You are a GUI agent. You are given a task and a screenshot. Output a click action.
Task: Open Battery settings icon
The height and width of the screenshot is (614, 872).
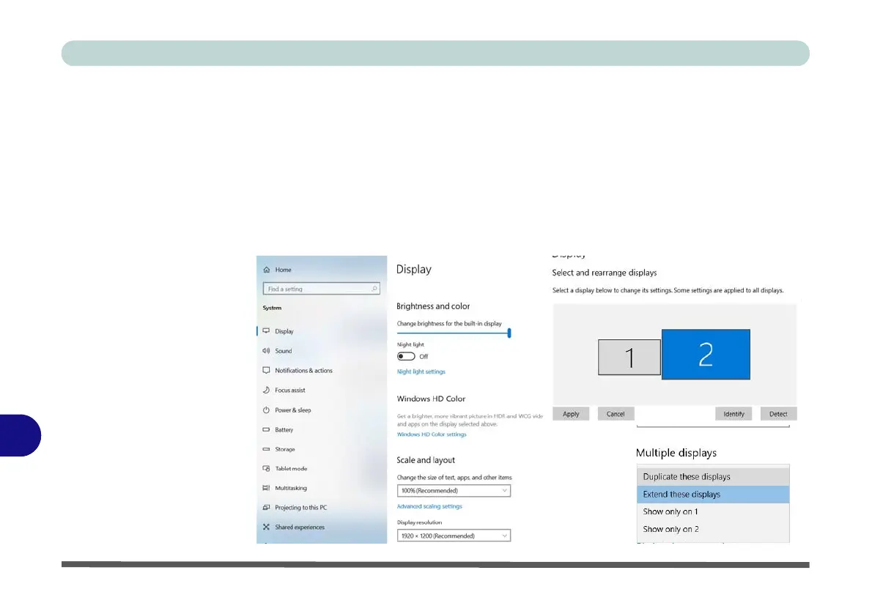point(267,429)
